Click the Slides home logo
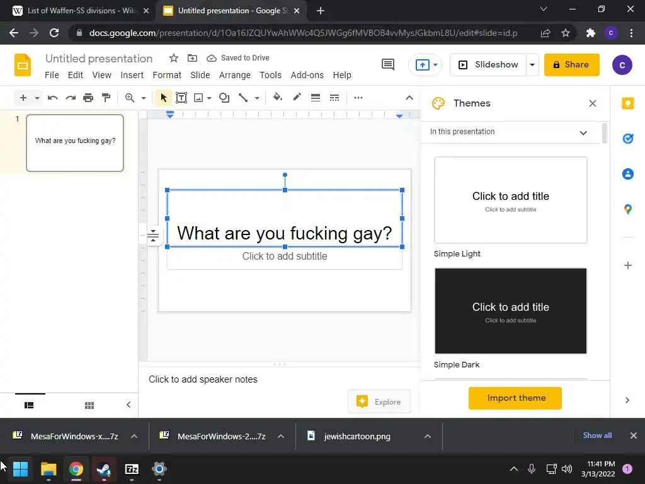This screenshot has height=484, width=645. coord(23,65)
